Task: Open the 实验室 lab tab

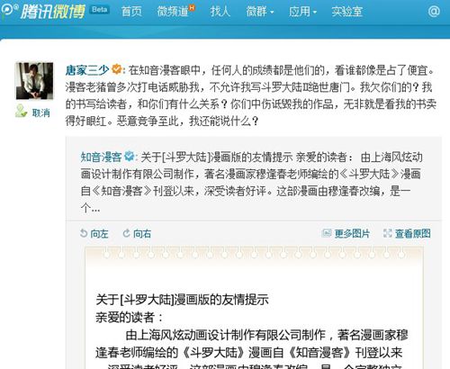Action: pos(347,12)
